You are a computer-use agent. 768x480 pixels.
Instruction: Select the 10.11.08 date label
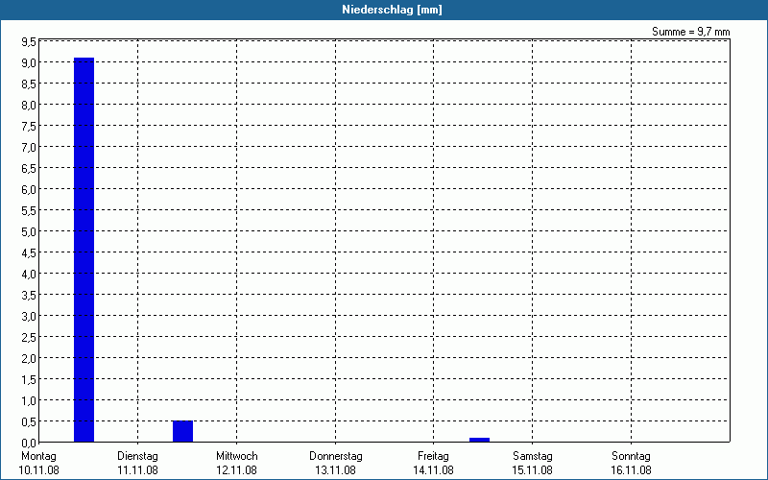38,470
